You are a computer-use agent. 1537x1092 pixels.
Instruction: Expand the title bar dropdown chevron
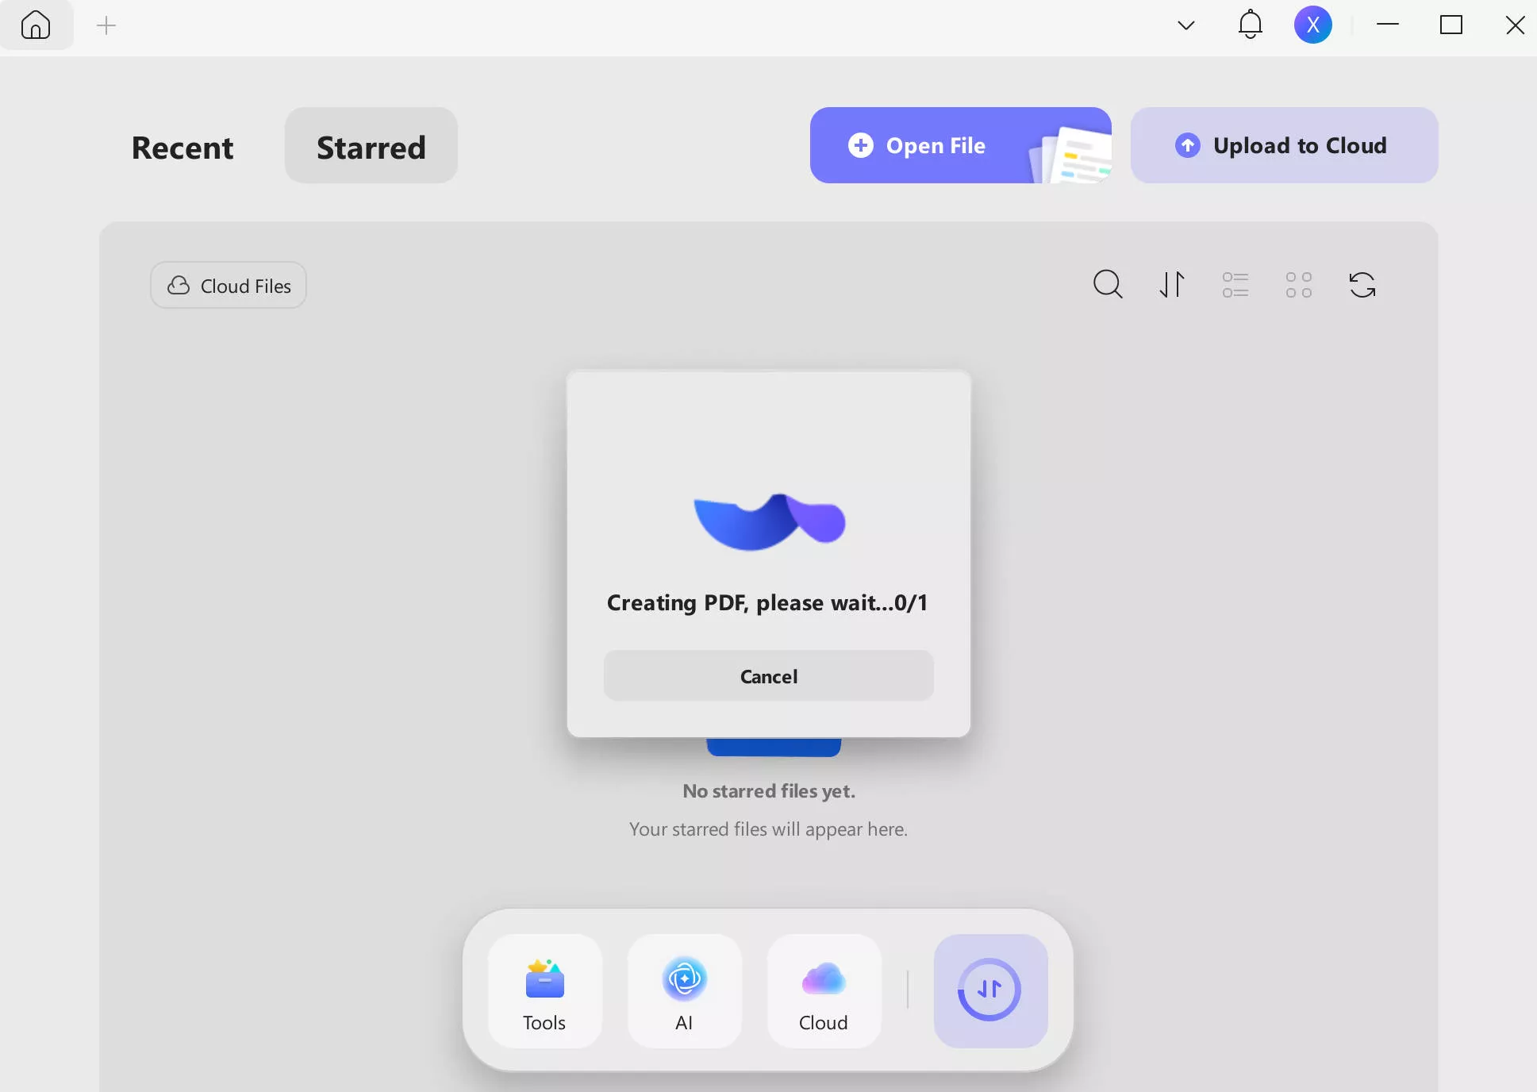[1185, 25]
